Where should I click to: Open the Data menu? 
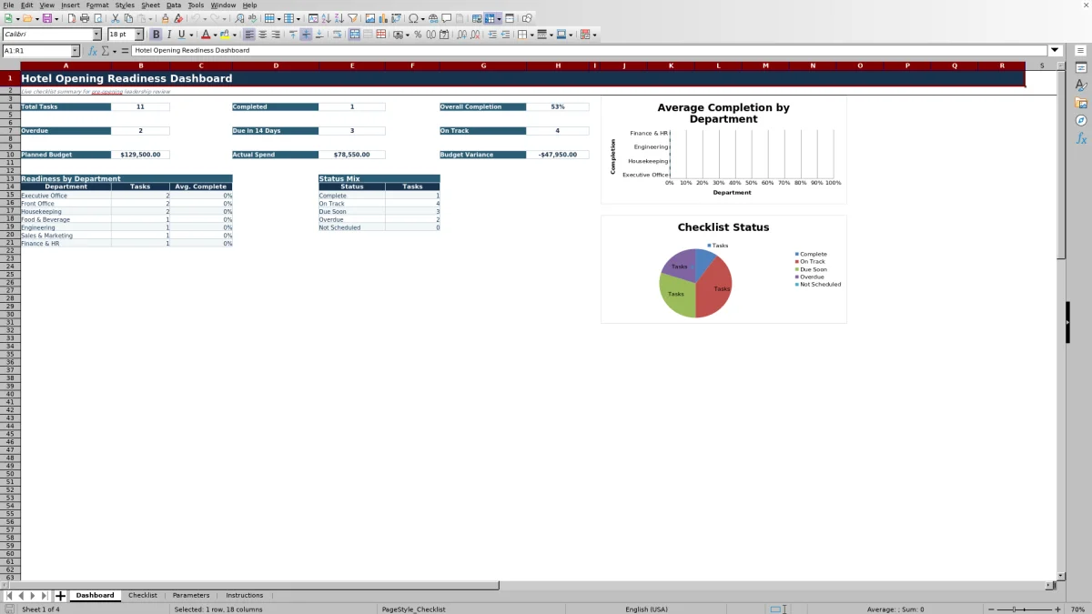point(174,5)
